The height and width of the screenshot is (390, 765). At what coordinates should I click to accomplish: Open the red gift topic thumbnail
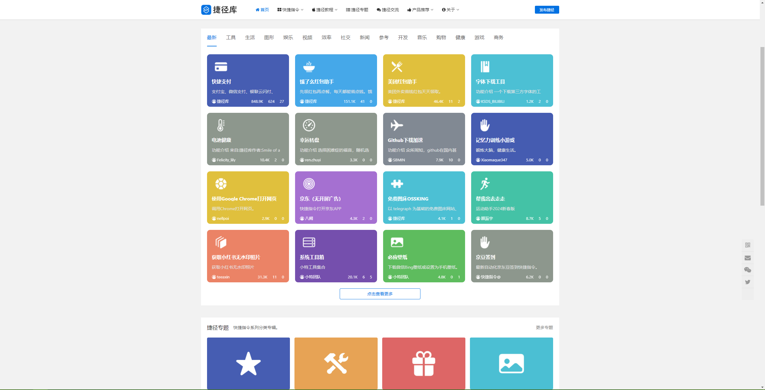point(423,363)
